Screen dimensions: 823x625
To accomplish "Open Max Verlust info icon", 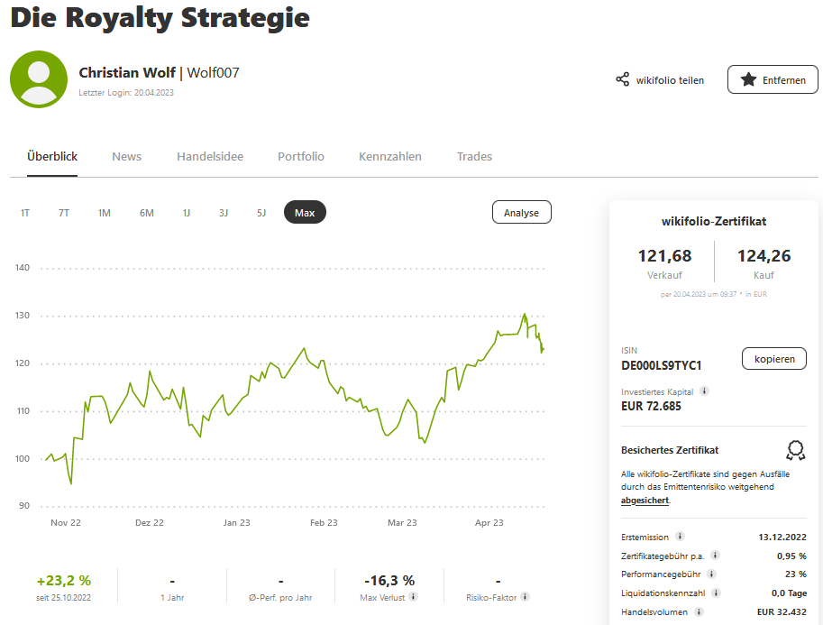I will 413,596.
